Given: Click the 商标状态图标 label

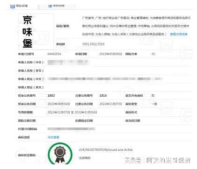Looking at the screenshot, I should [x=27, y=155].
